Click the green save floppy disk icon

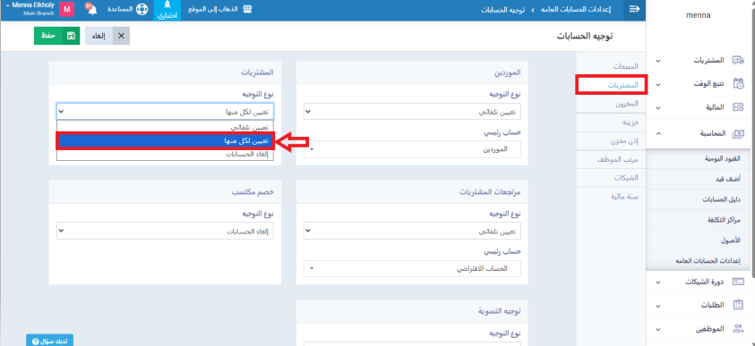point(71,36)
